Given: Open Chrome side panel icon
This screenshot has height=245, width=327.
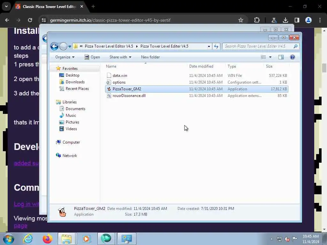Looking at the screenshot, I should 297,20.
